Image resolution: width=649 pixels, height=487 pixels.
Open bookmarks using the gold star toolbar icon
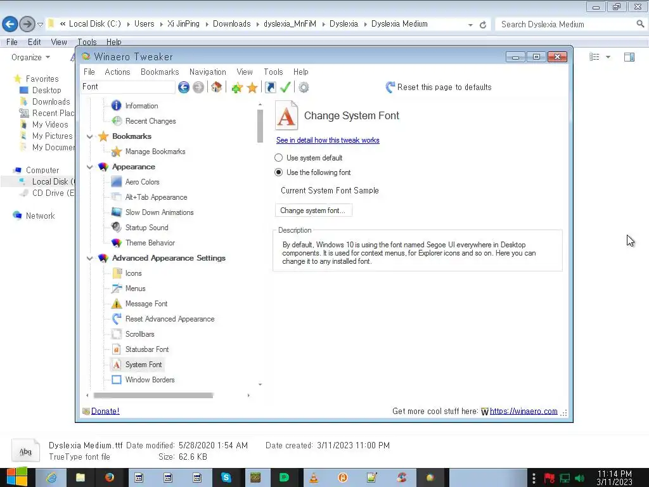coord(252,88)
